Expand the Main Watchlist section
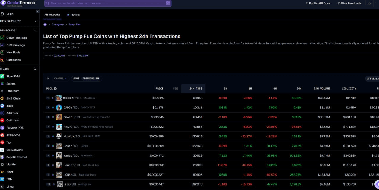The width and height of the screenshot is (379, 190). [x=35, y=21]
